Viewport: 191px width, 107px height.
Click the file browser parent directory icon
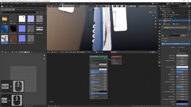click(7, 10)
